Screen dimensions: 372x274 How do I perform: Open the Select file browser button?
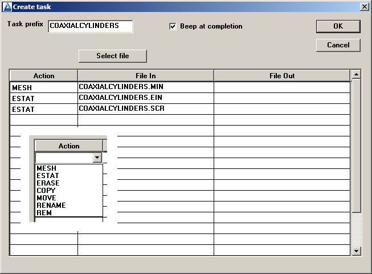click(112, 56)
